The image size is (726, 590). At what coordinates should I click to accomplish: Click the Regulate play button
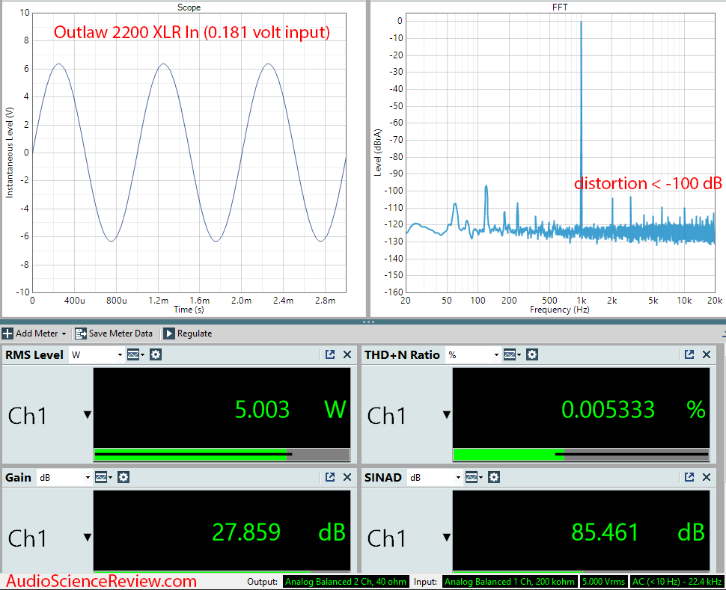pyautogui.click(x=169, y=334)
